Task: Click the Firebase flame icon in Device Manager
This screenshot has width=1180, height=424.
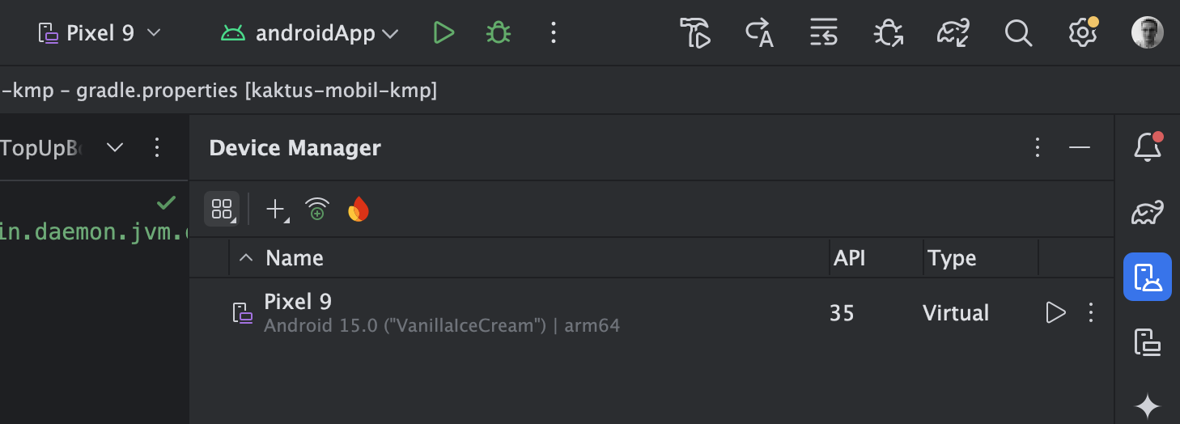Action: click(358, 210)
